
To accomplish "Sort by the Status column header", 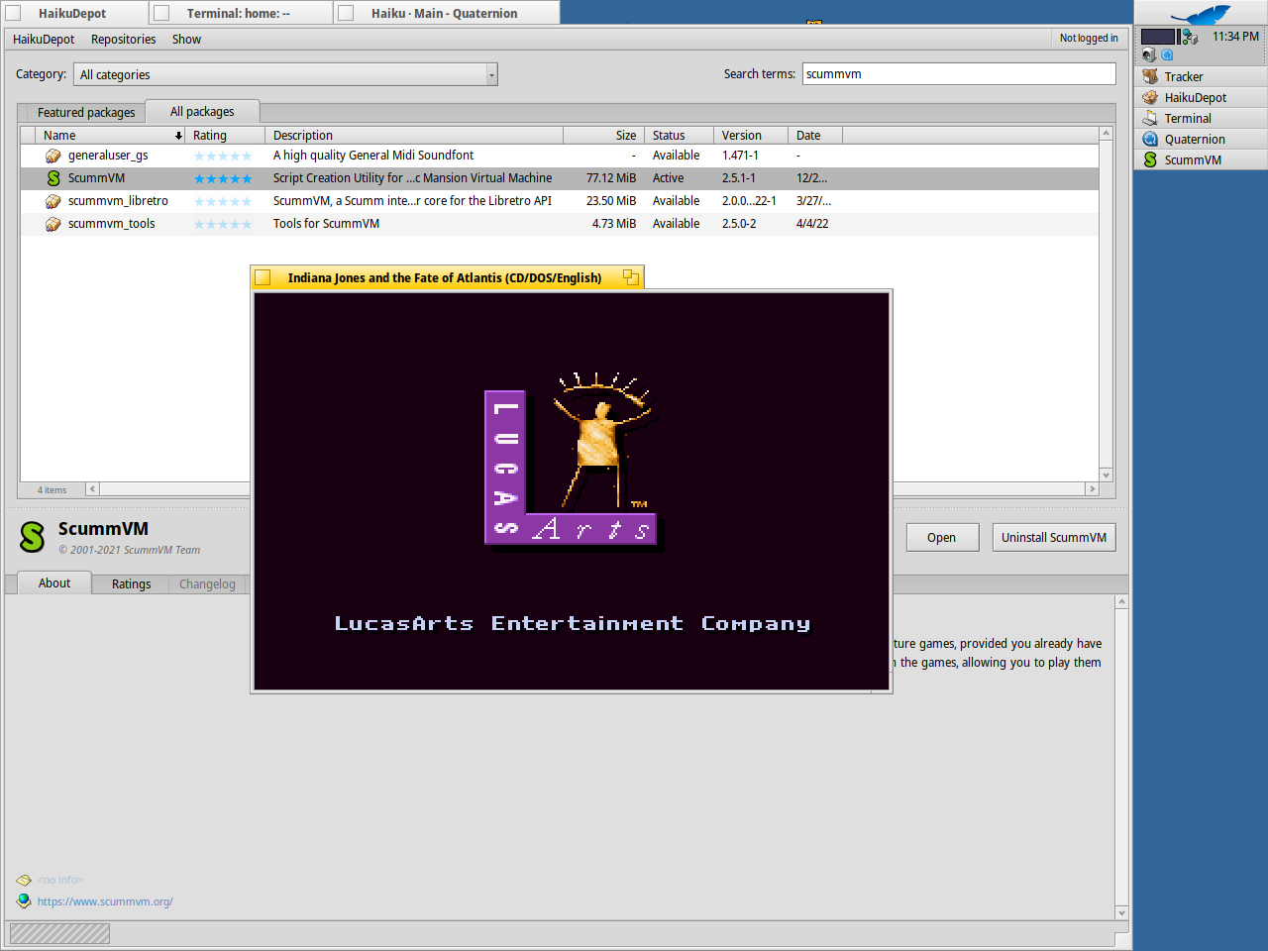I will (x=679, y=136).
